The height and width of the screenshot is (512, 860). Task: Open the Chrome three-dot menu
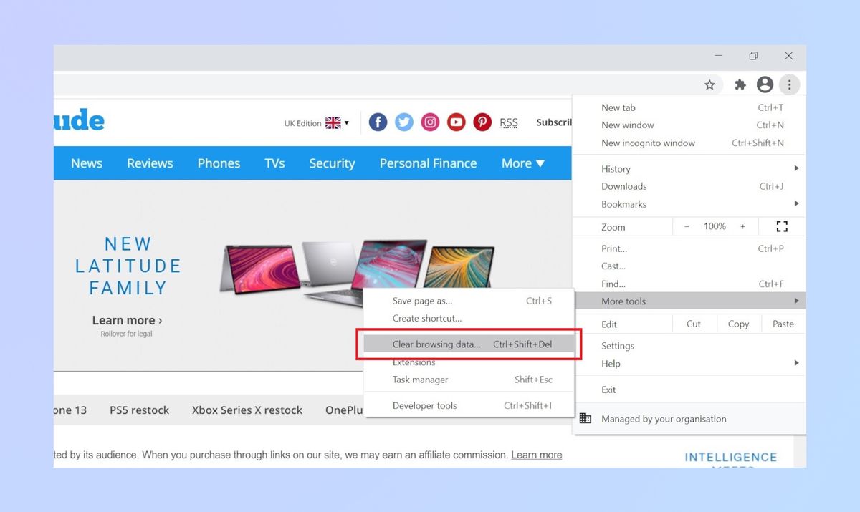click(x=789, y=84)
